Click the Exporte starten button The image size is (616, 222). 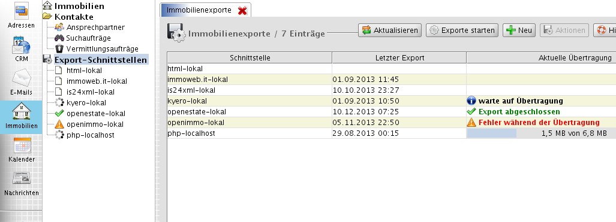pos(462,30)
